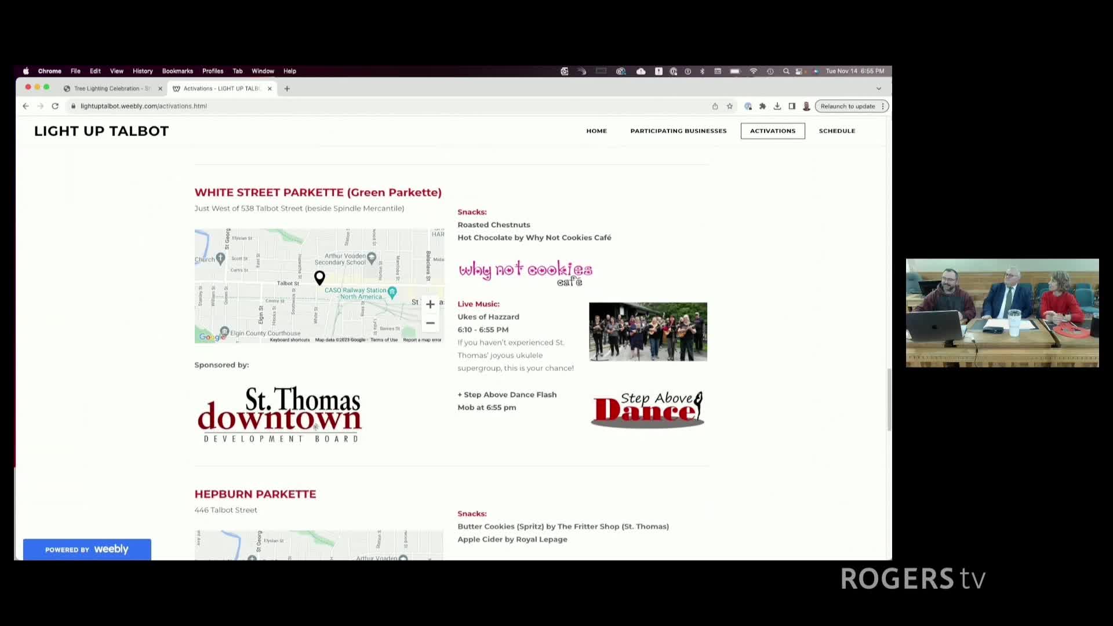Click St. Thomas Downtown Development Board logo
This screenshot has height=626, width=1113.
coord(279,414)
